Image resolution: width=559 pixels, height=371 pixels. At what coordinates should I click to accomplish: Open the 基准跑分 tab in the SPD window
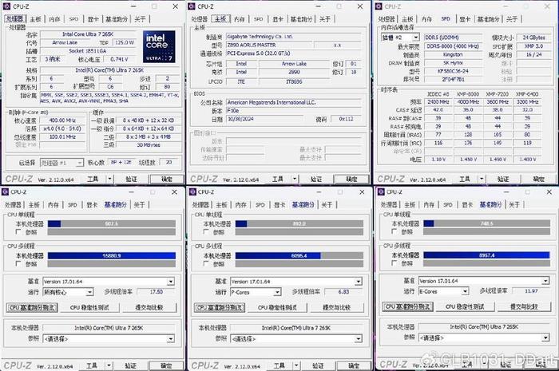[489, 19]
